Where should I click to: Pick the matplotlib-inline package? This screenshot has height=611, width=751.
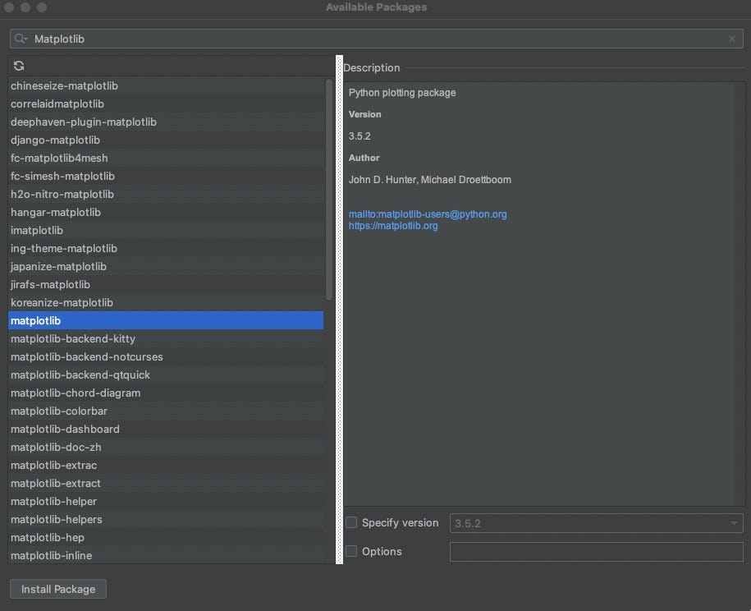click(x=166, y=555)
